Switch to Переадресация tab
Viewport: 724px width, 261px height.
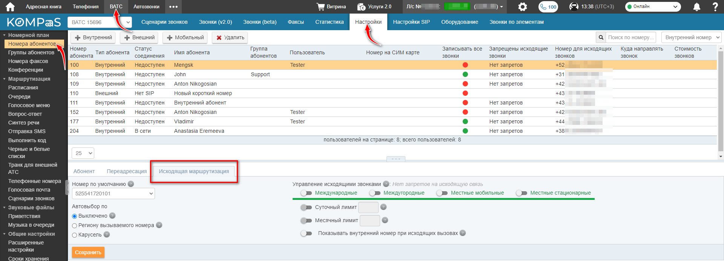pos(127,171)
